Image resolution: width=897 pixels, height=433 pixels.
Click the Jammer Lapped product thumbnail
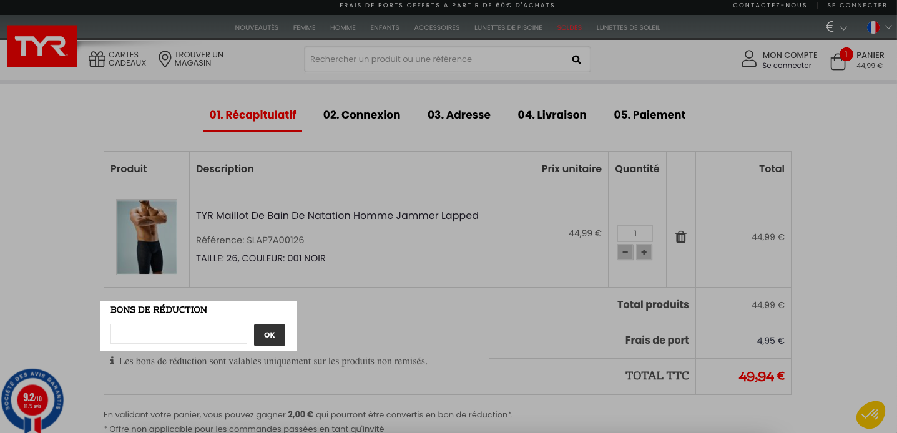pos(147,237)
